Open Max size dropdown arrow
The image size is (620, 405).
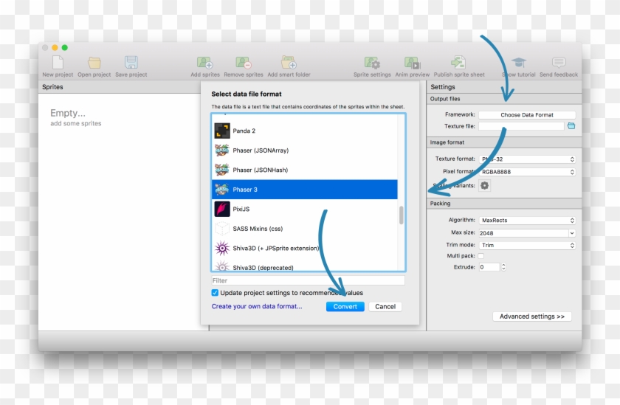572,233
